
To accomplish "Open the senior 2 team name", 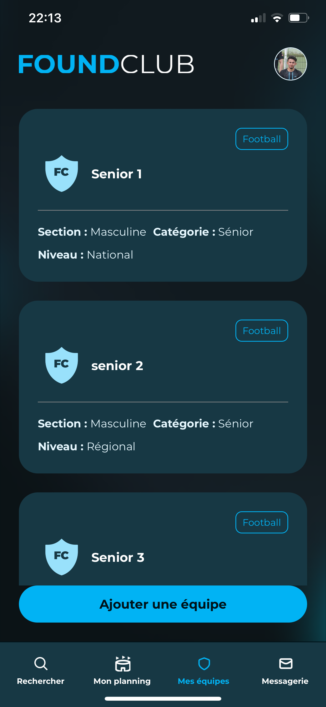I will (x=117, y=366).
